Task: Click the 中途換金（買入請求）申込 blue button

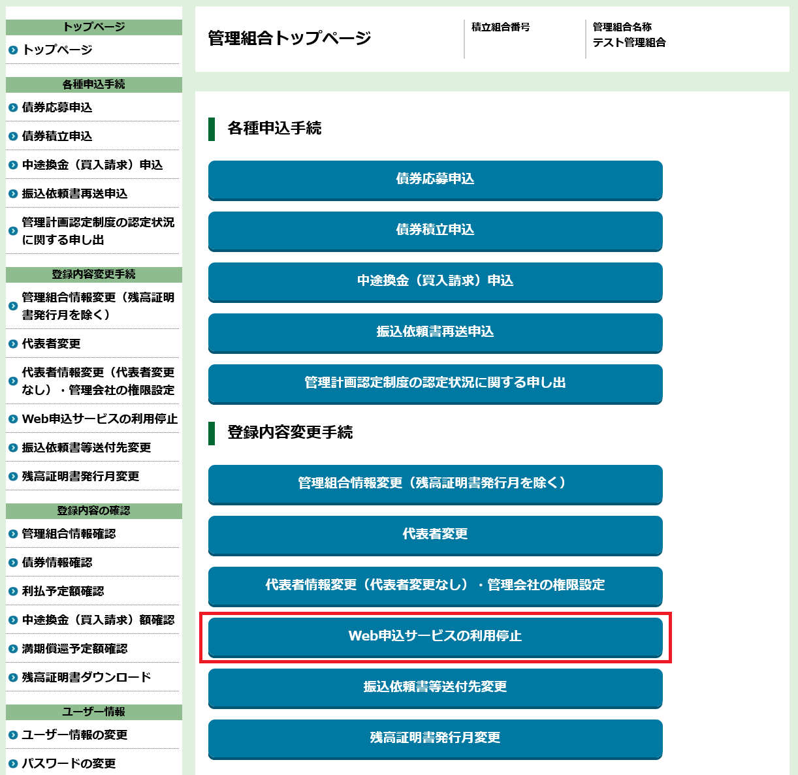Action: point(436,282)
